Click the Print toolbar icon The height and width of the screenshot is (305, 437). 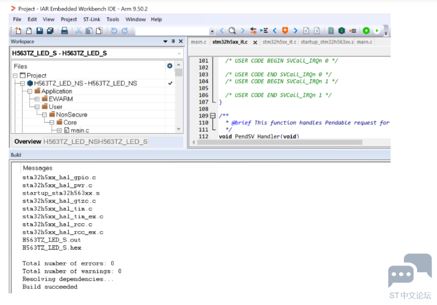tap(65, 30)
